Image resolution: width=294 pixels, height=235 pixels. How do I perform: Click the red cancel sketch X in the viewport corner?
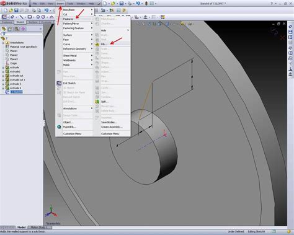point(282,38)
